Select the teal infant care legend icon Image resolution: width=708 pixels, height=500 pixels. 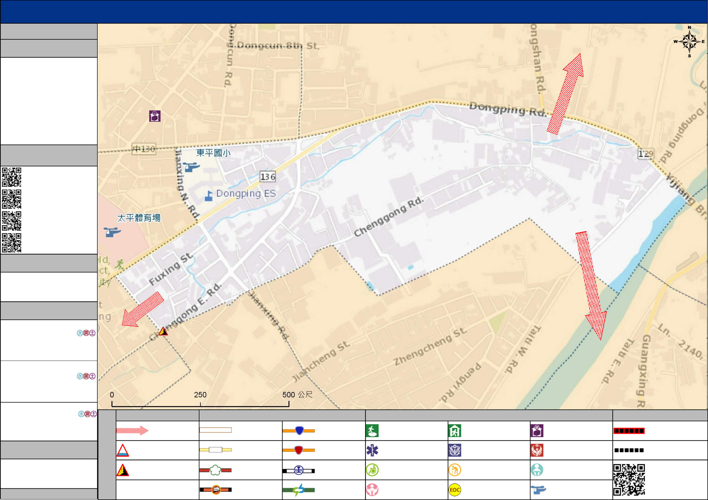click(x=537, y=470)
